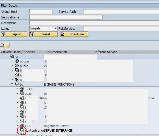This screenshot has height=136, width=159.
Task: Select the abap tree item
Action: click(x=28, y=93)
